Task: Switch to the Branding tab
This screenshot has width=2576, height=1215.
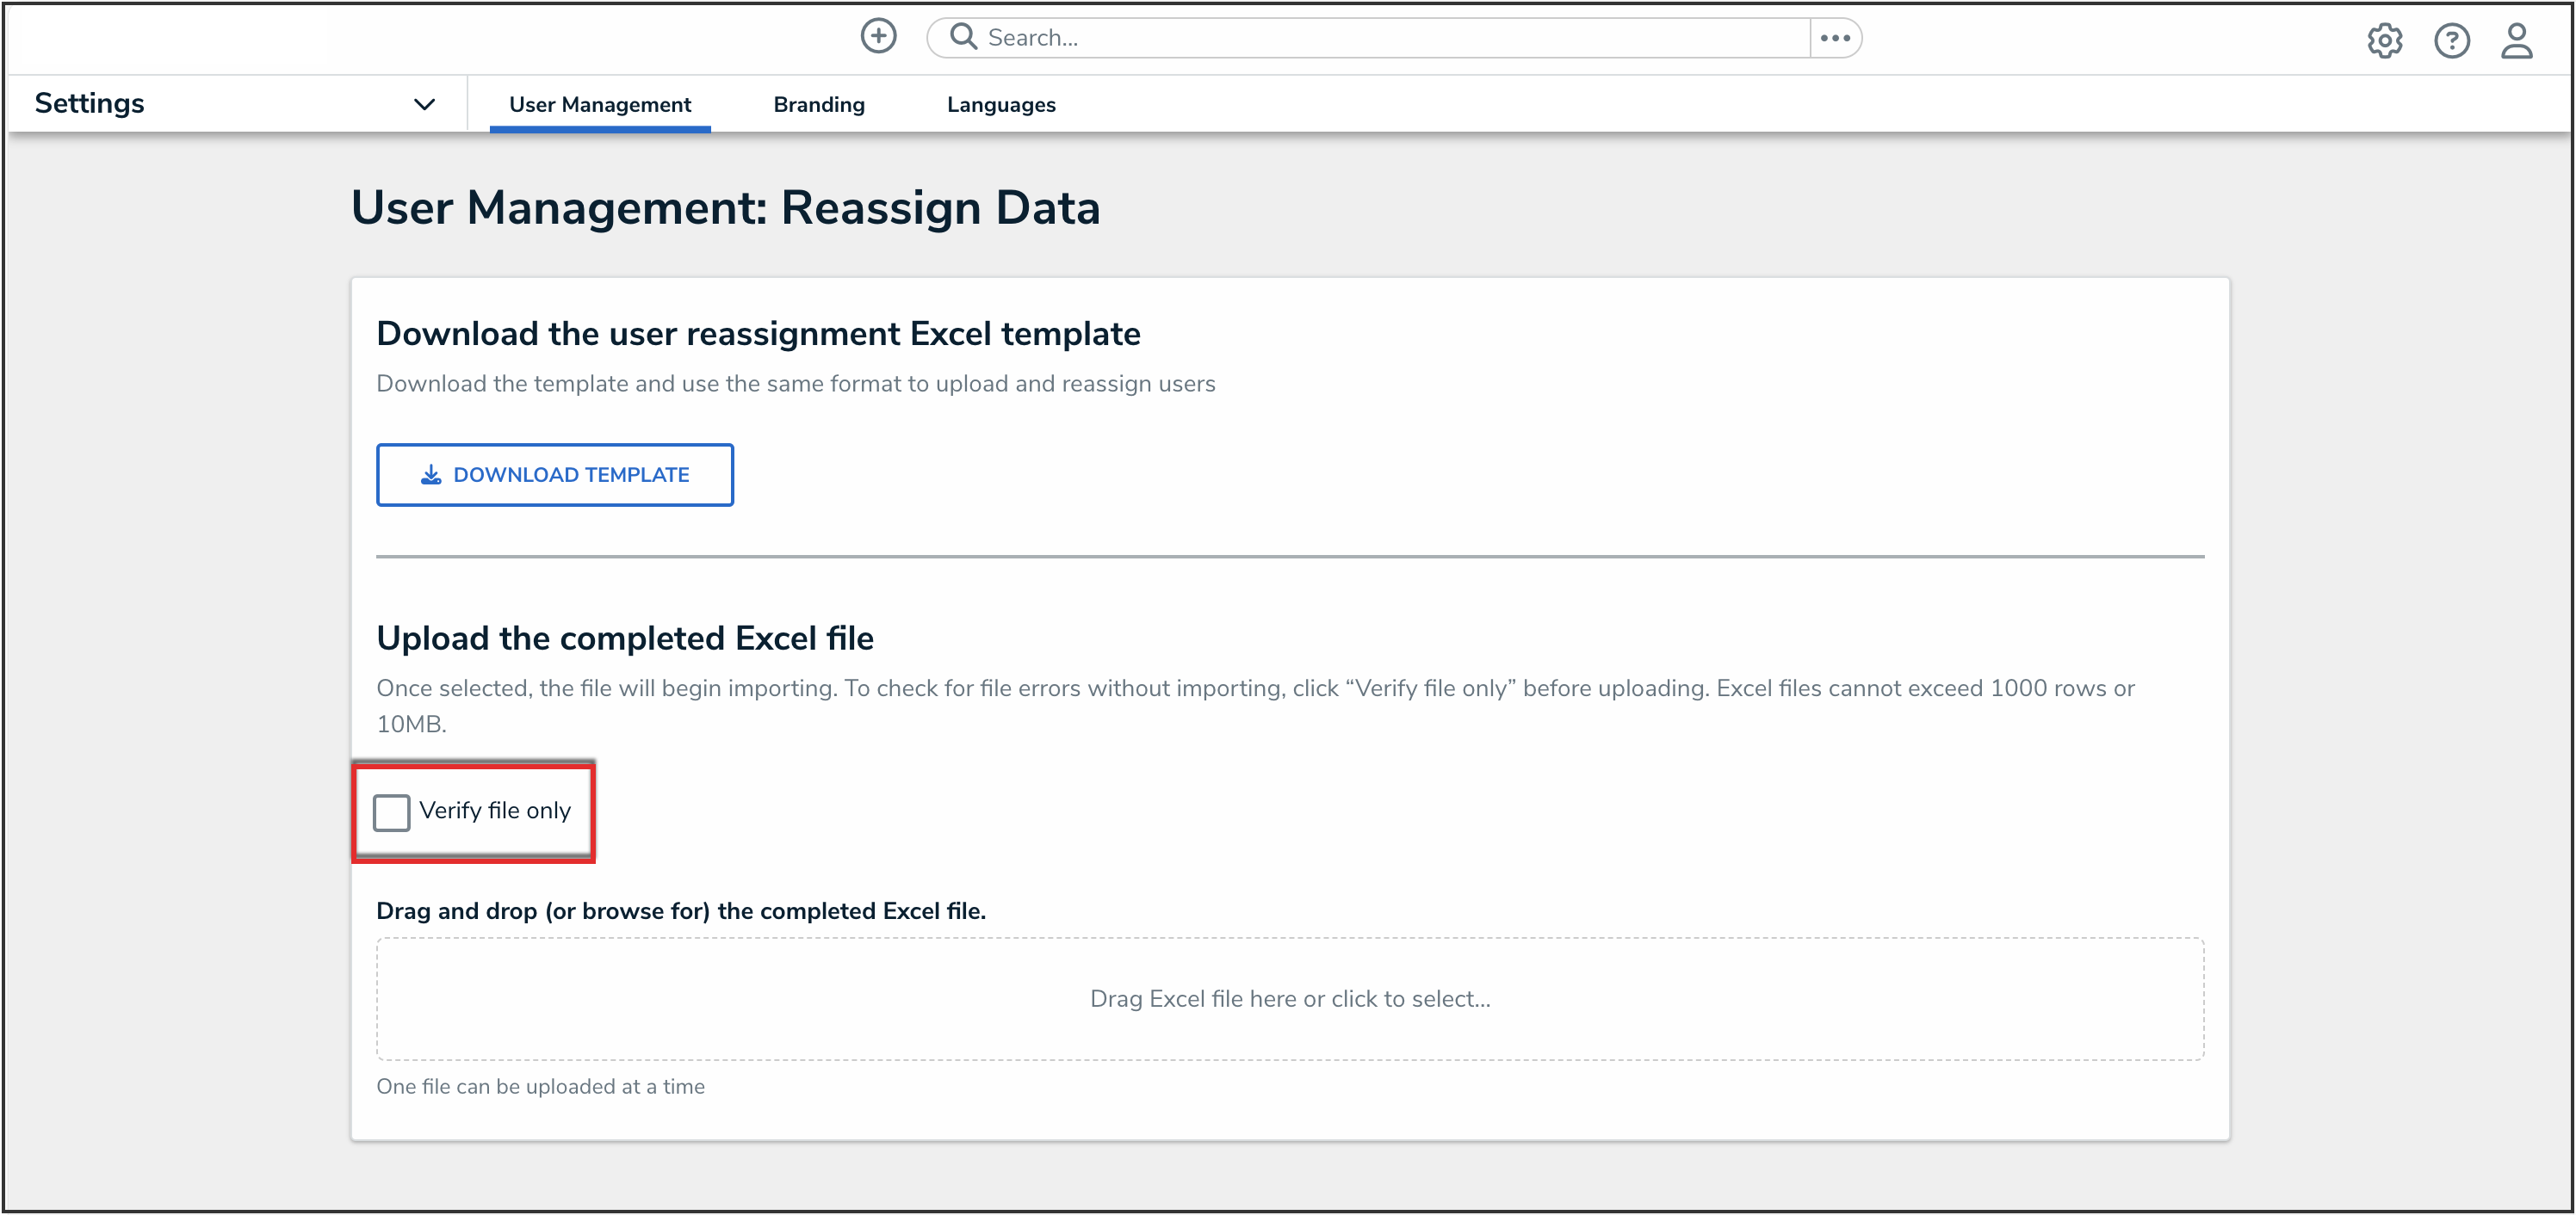Action: coord(819,105)
